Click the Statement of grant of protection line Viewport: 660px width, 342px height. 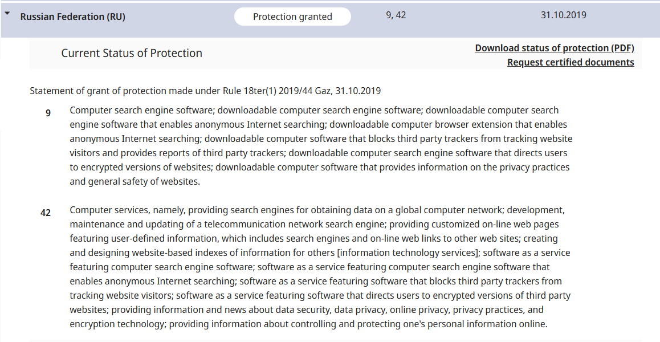click(205, 91)
